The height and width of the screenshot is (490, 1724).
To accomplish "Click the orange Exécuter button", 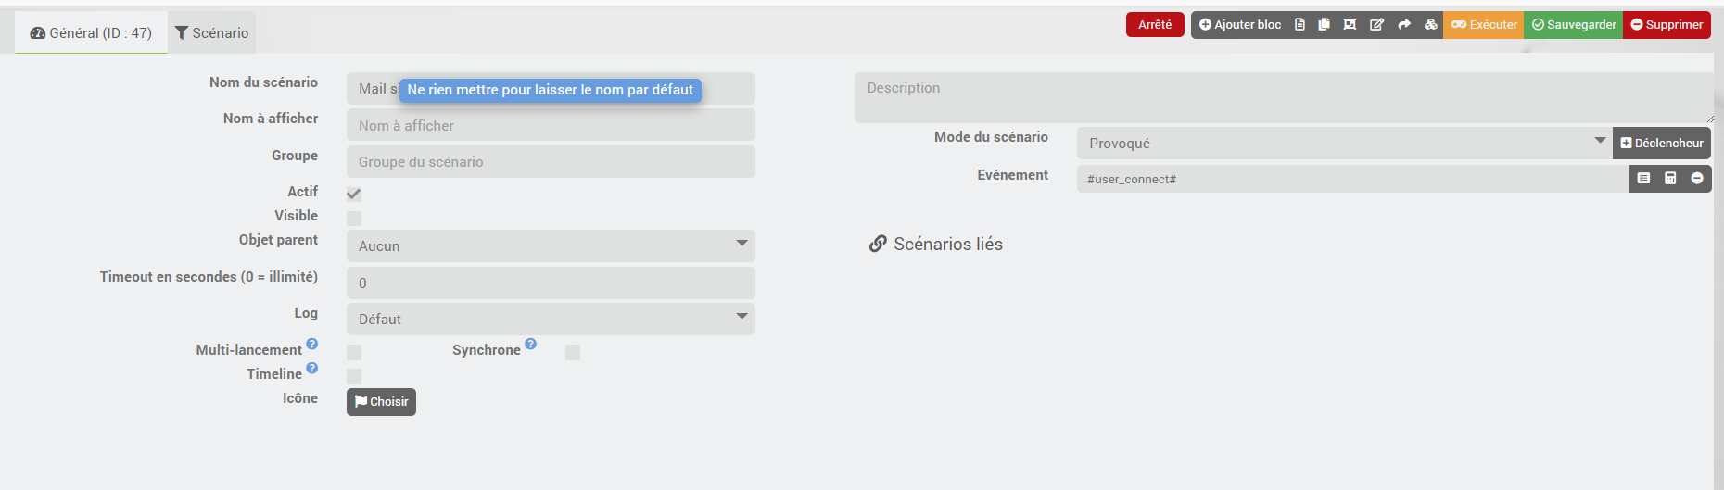I will click(1484, 25).
